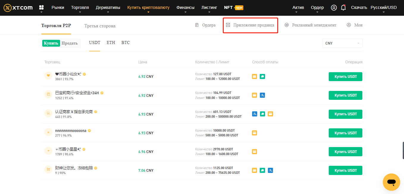Open the CNY currency dropdown
The height and width of the screenshot is (194, 404).
[x=342, y=43]
